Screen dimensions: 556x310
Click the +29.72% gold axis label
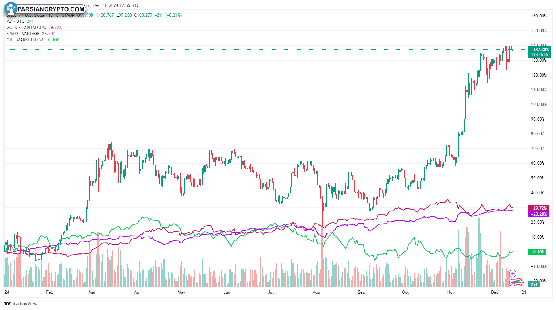point(539,208)
